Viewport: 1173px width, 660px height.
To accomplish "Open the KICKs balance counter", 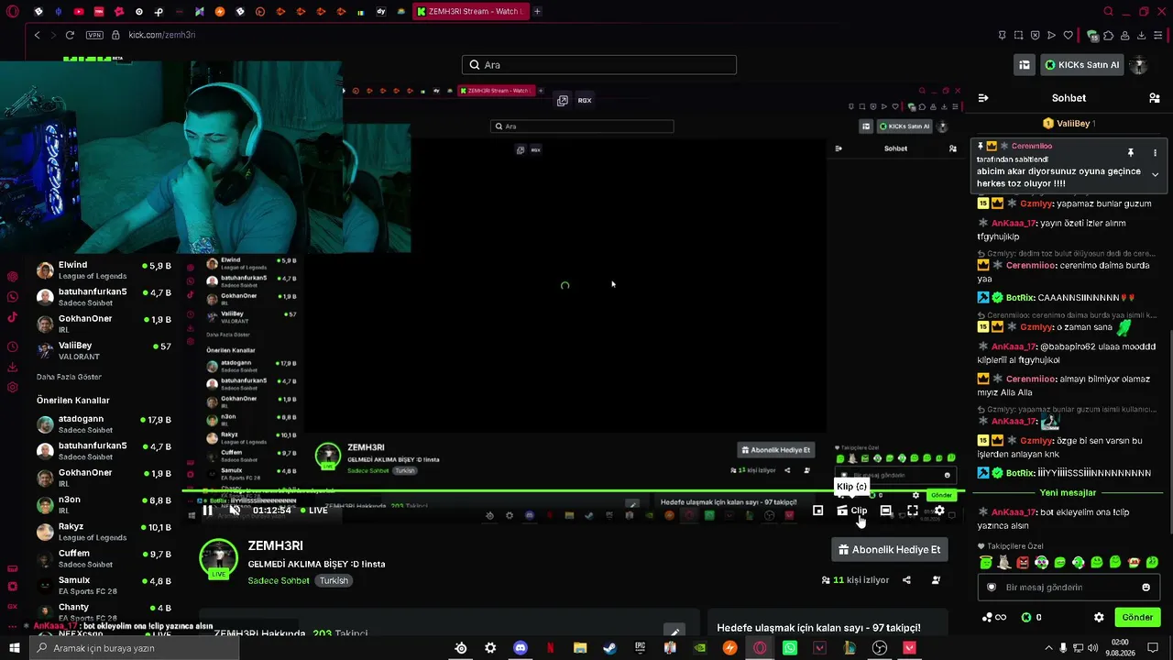I will click(x=1031, y=617).
